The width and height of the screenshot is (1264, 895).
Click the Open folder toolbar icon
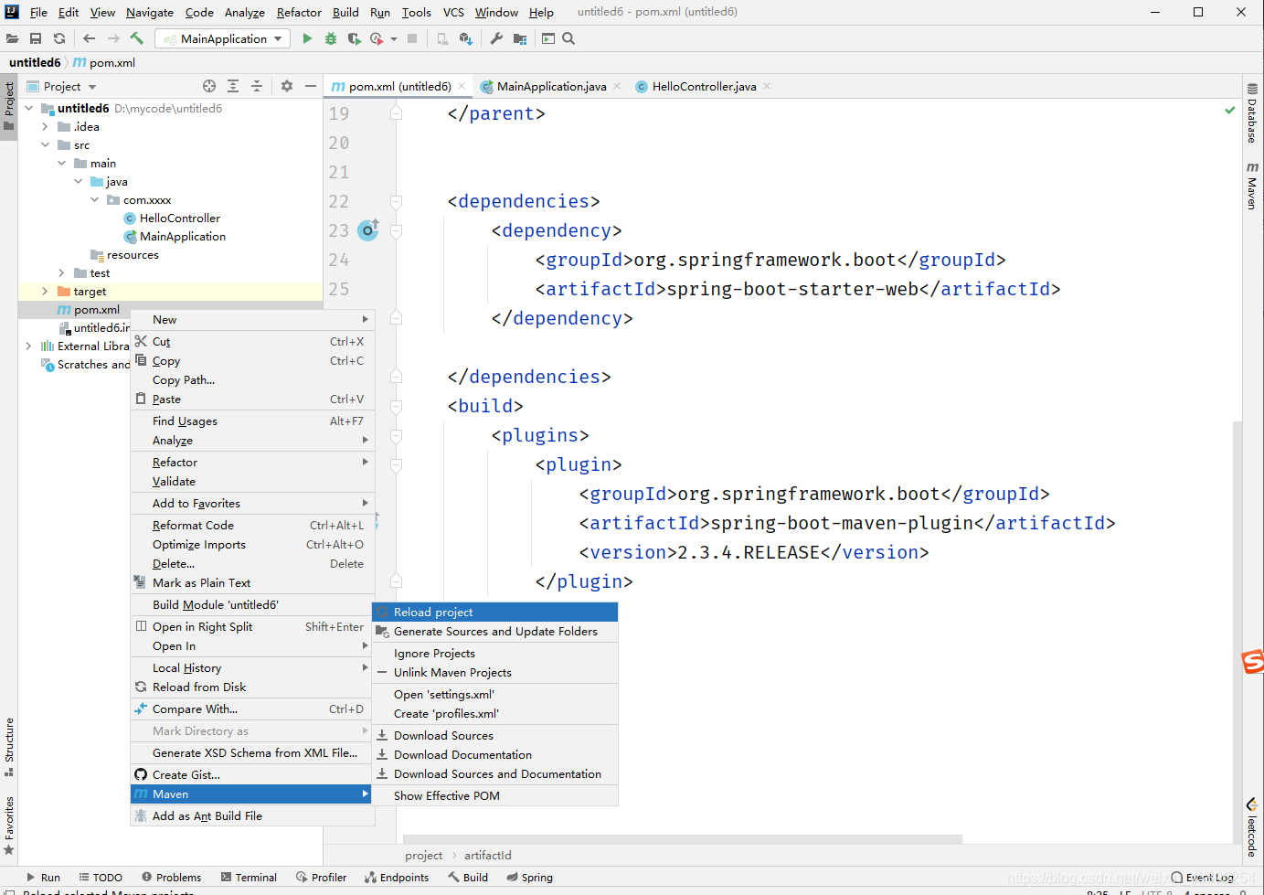(12, 38)
